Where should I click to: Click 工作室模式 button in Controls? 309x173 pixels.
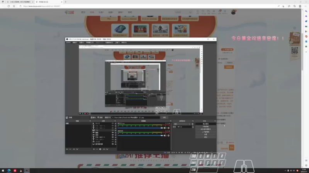[x=206, y=132]
